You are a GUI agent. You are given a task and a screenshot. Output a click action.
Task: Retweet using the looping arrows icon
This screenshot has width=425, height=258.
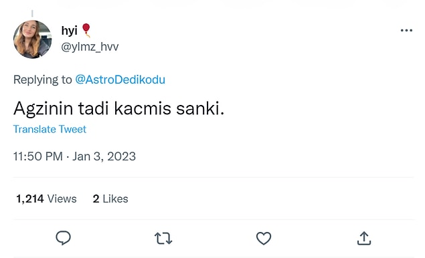(x=163, y=238)
